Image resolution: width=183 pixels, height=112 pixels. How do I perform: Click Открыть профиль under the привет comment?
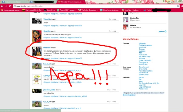point(51,108)
